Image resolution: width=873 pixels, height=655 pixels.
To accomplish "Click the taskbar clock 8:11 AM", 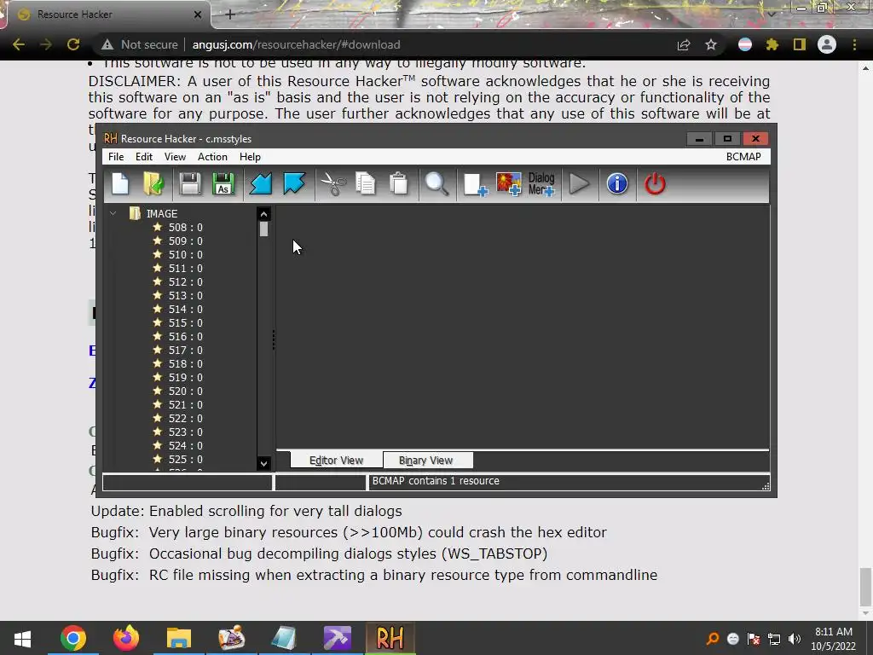I will click(x=834, y=632).
